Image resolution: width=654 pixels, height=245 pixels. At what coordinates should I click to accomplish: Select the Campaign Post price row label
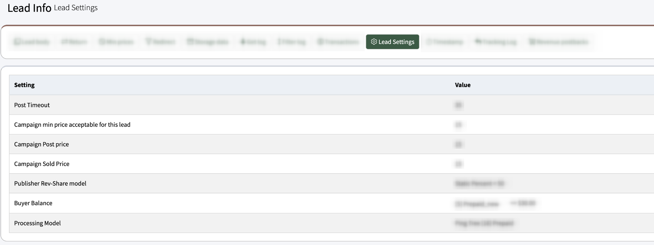point(42,144)
